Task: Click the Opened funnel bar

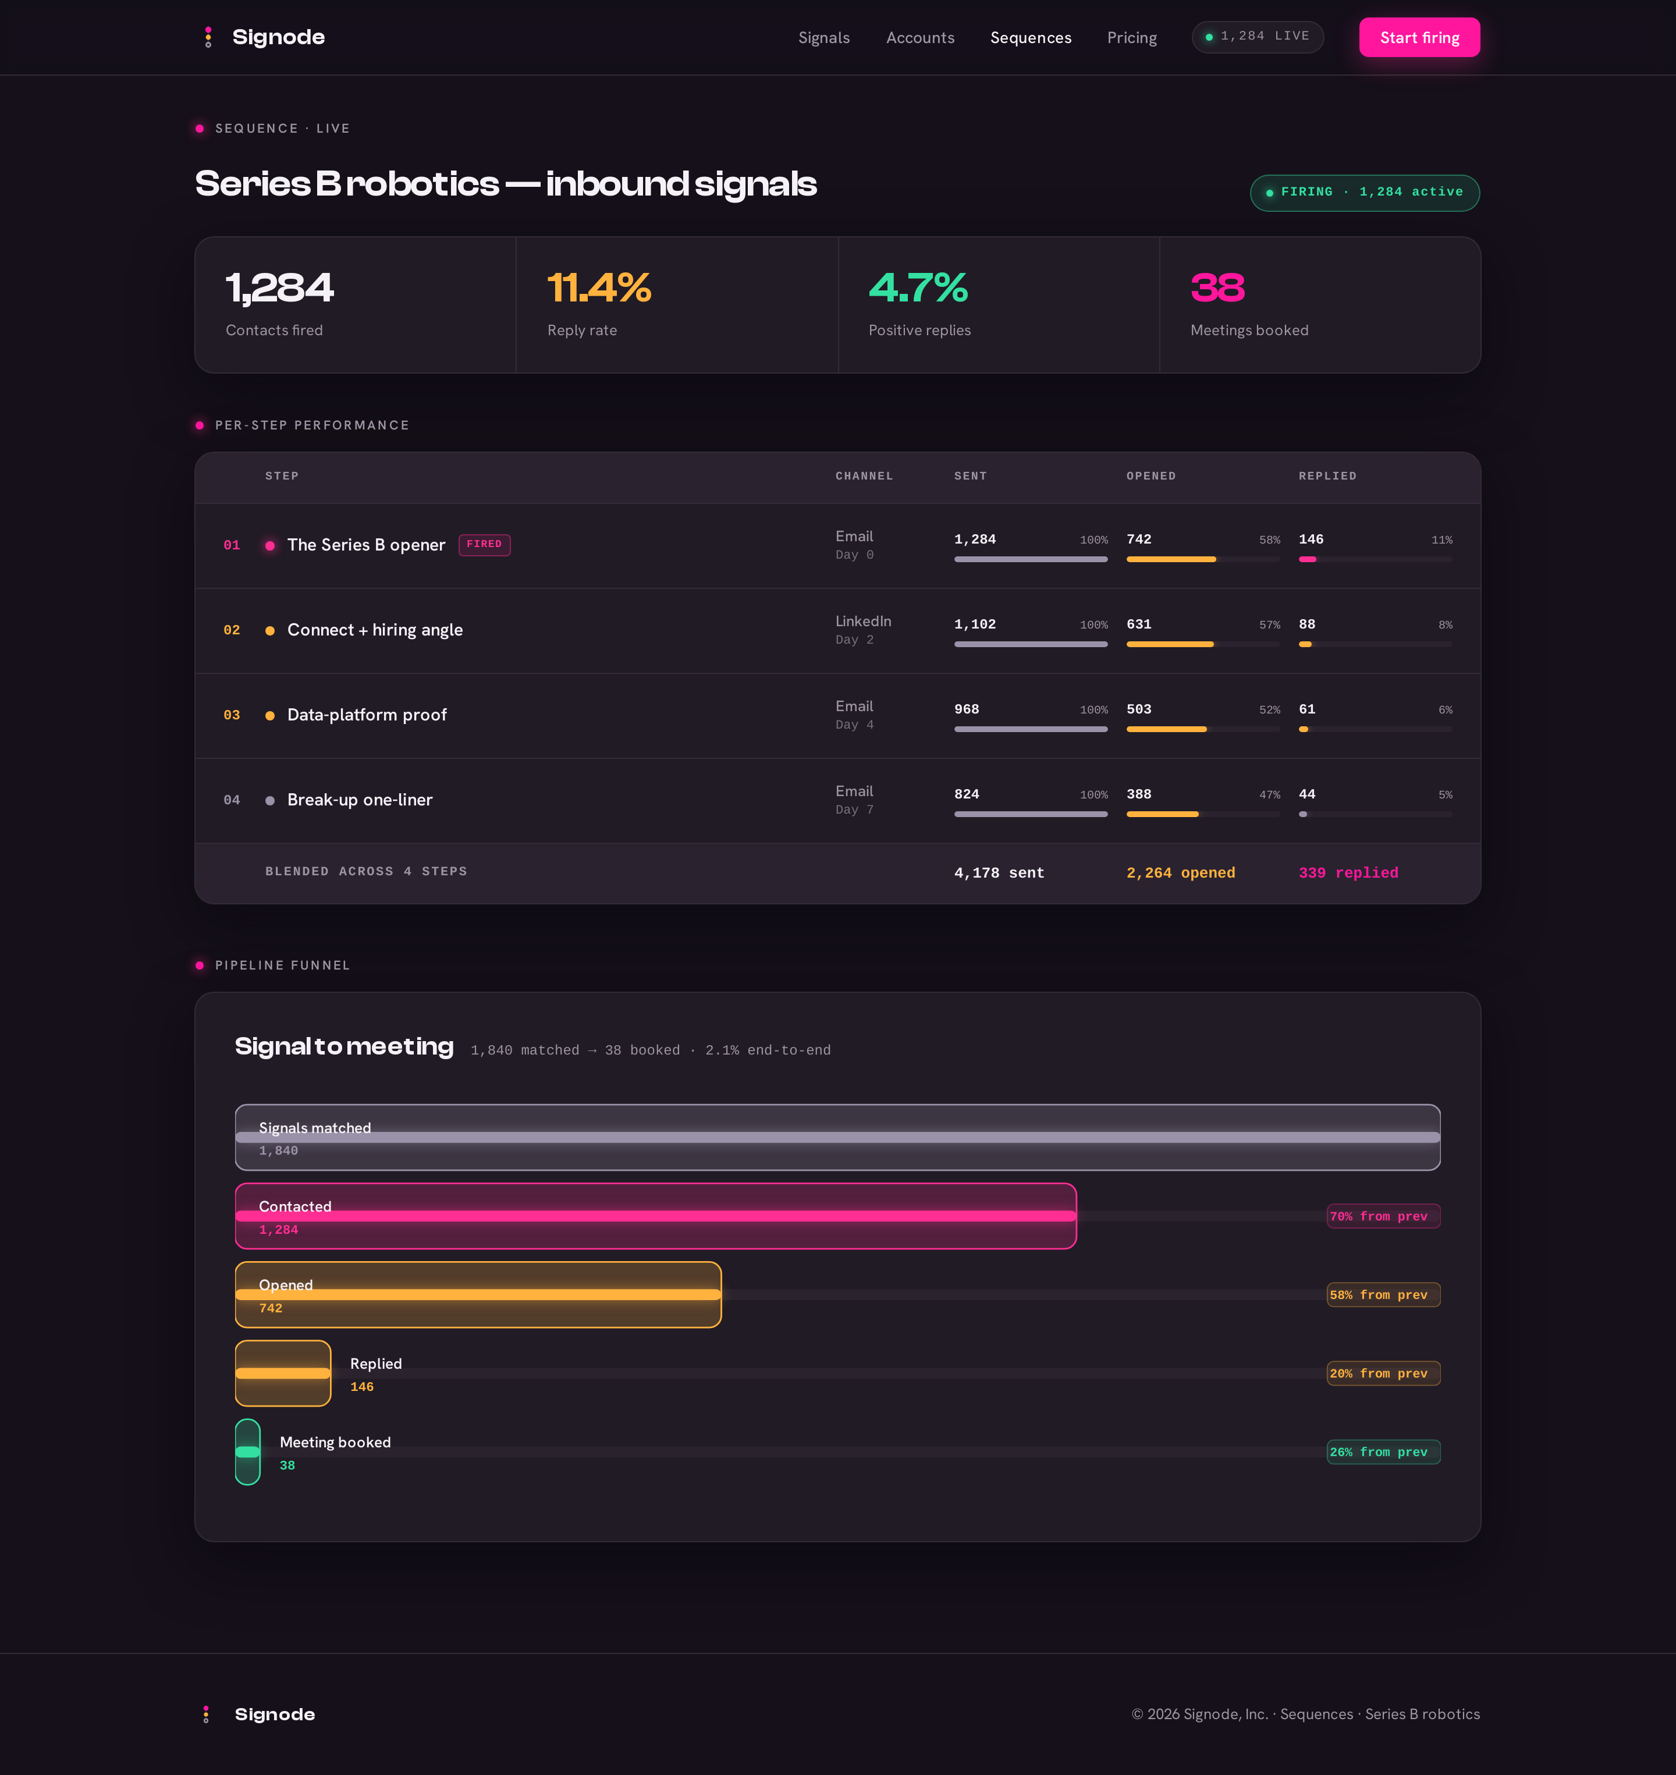Action: (478, 1294)
